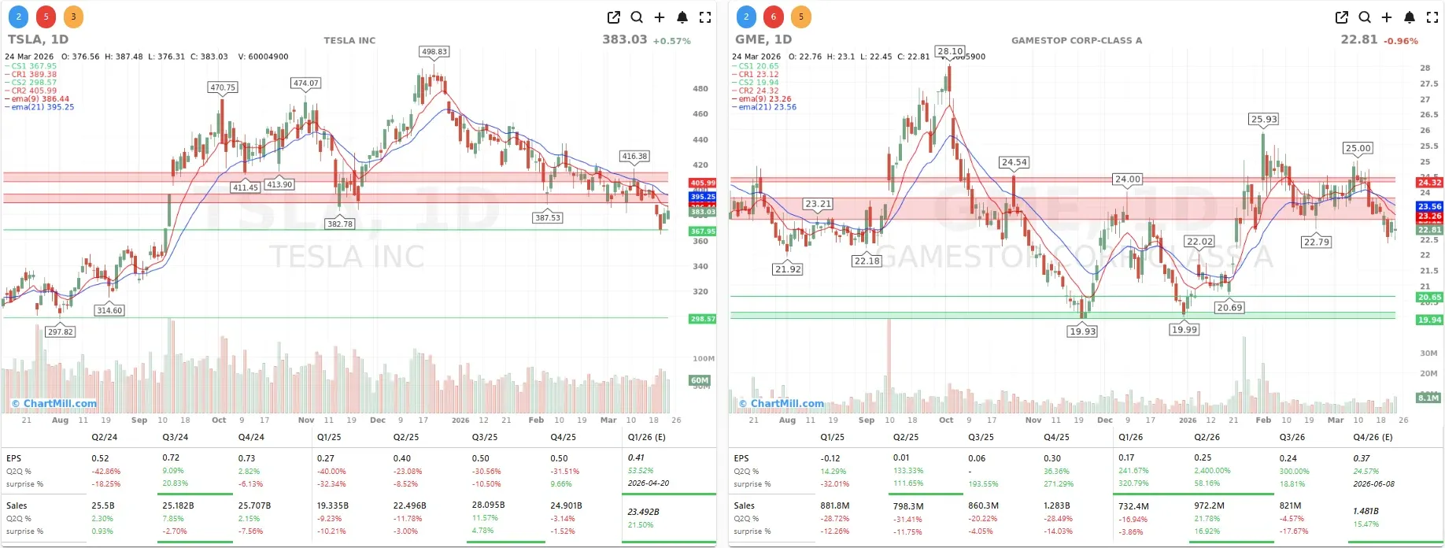Click the 498.83 high label on TSLA
The width and height of the screenshot is (1445, 548).
(x=434, y=52)
